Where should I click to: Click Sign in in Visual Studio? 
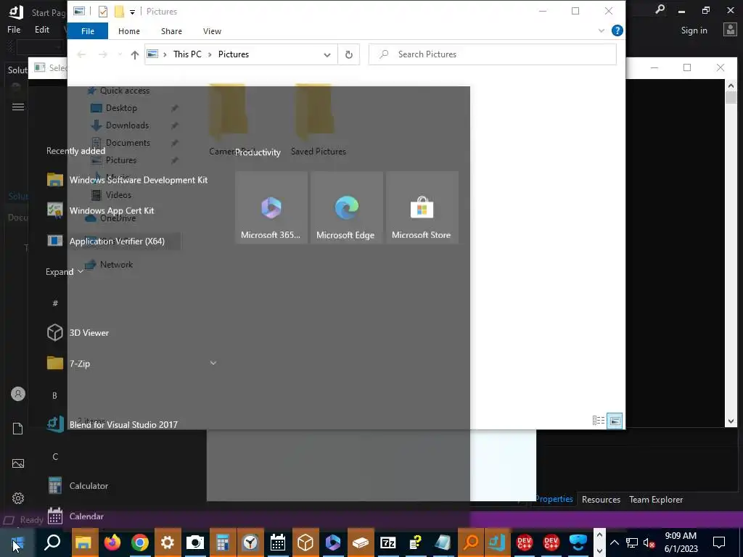coord(694,30)
